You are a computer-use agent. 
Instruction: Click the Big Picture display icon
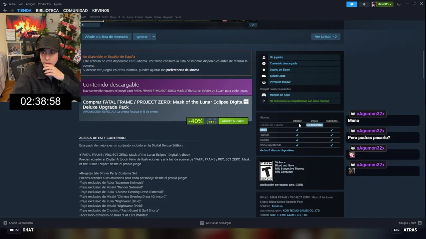click(399, 4)
